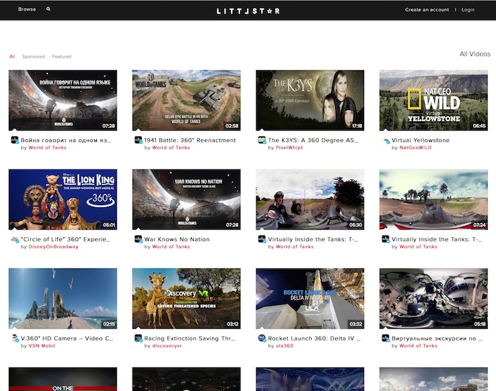
Task: Click Create an account
Action: point(427,10)
